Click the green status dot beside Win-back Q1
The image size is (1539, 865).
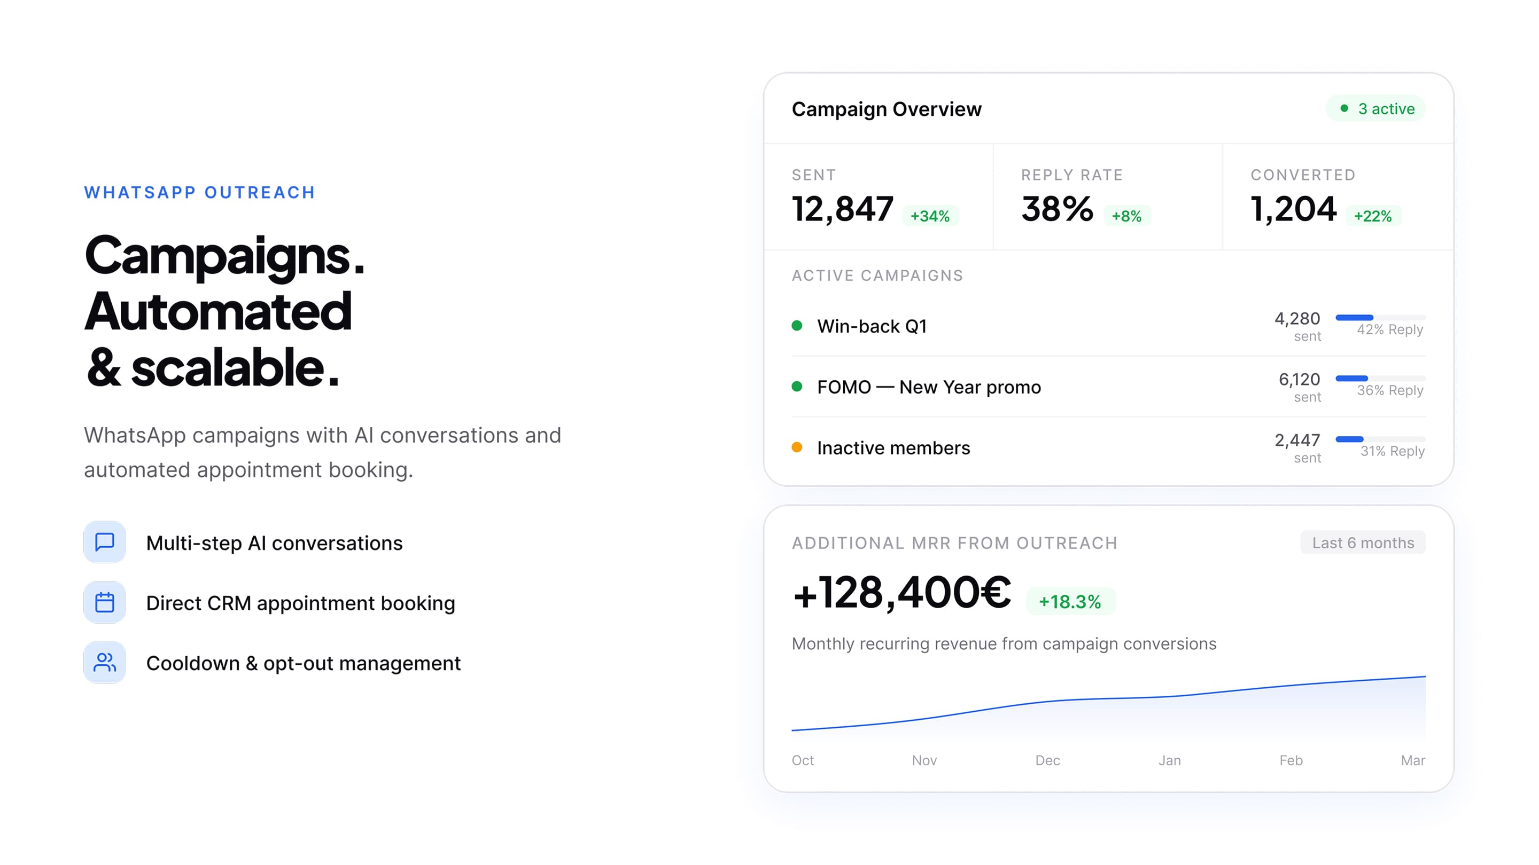(796, 326)
